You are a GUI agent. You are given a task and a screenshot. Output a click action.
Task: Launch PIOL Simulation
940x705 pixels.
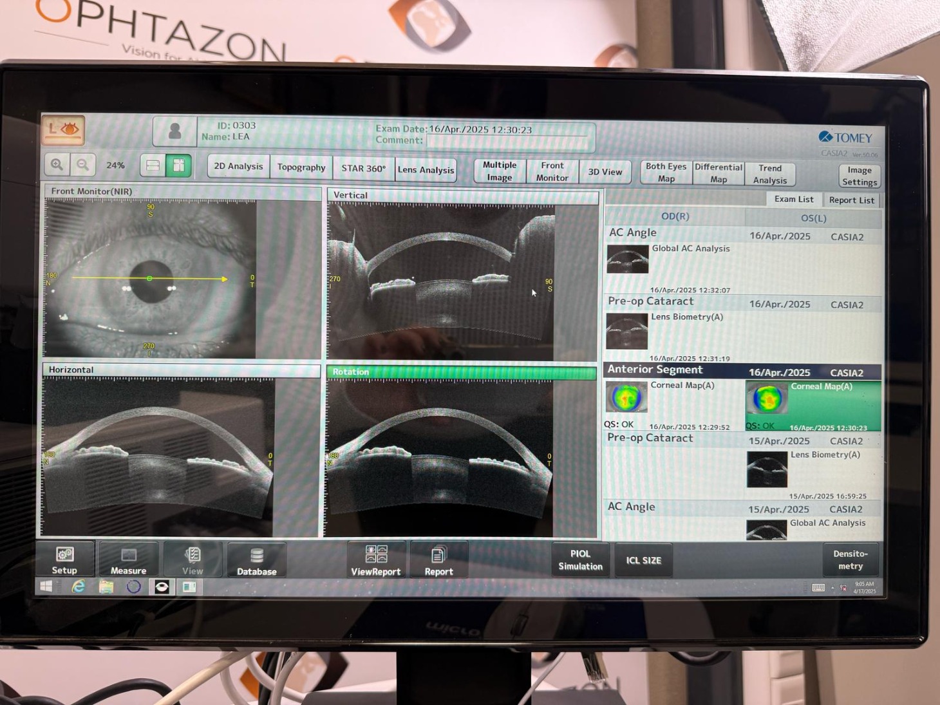[x=580, y=560]
